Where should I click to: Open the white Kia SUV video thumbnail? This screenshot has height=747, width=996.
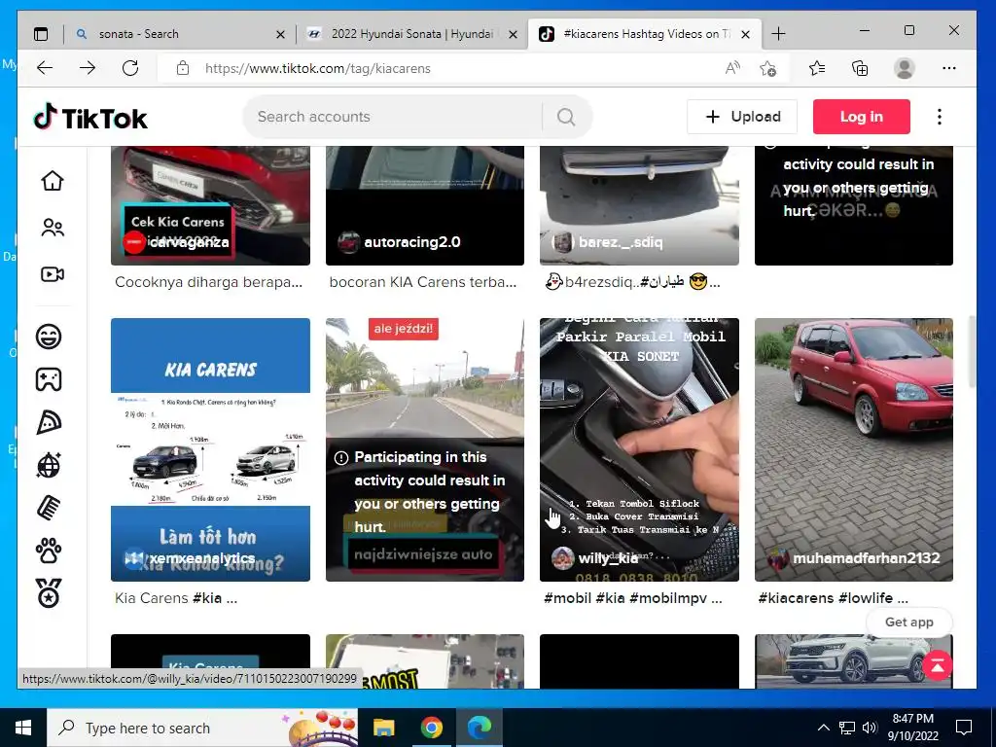(854, 661)
